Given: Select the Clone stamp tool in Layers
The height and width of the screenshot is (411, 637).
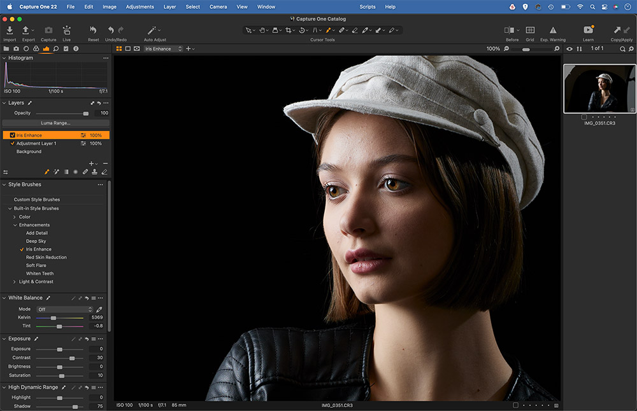Looking at the screenshot, I should pos(95,172).
